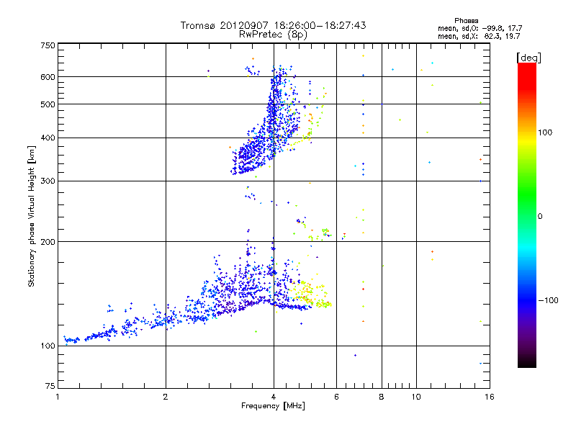Click the colorbar tick label '-100'
The width and height of the screenshot is (576, 432).
coord(548,300)
